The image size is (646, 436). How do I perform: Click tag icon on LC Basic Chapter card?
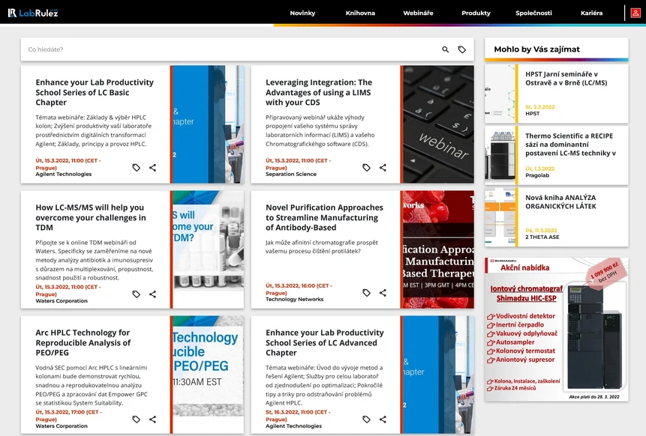click(x=137, y=167)
